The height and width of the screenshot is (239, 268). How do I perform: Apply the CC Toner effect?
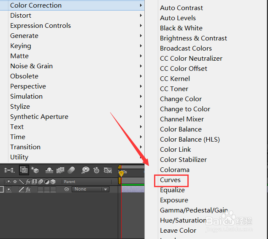pos(174,89)
